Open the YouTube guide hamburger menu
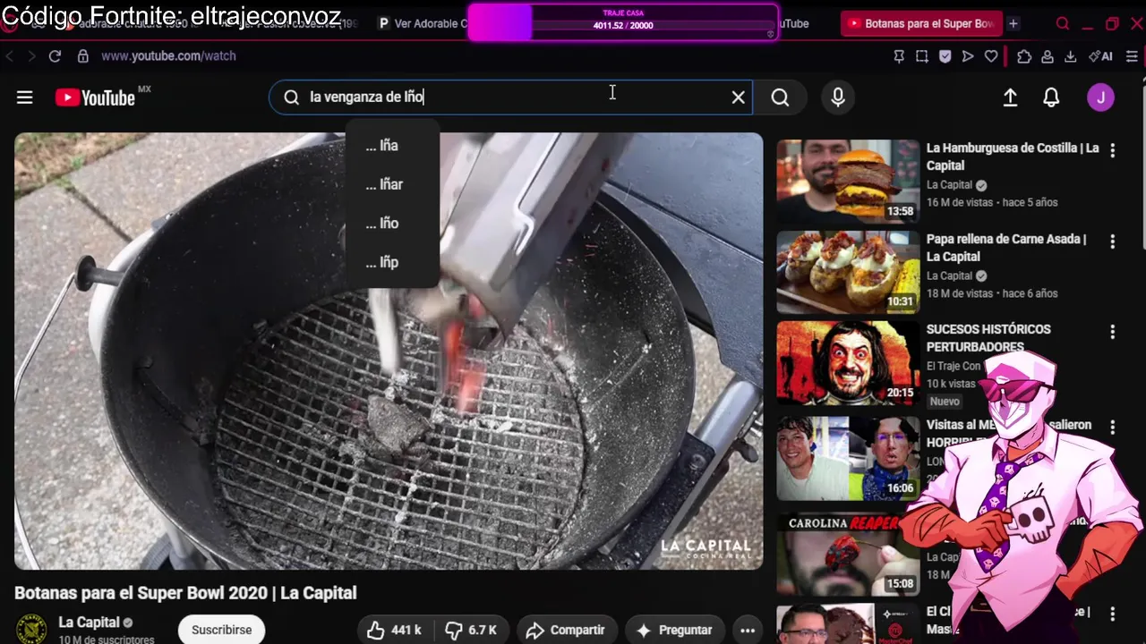Screen dimensions: 1146x644 point(24,97)
